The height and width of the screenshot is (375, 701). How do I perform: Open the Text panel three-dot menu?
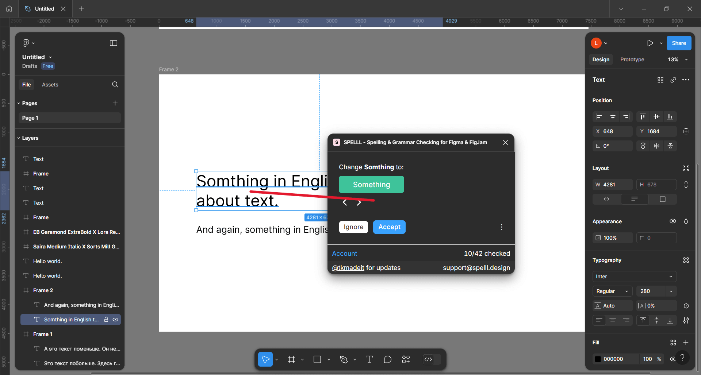(686, 80)
